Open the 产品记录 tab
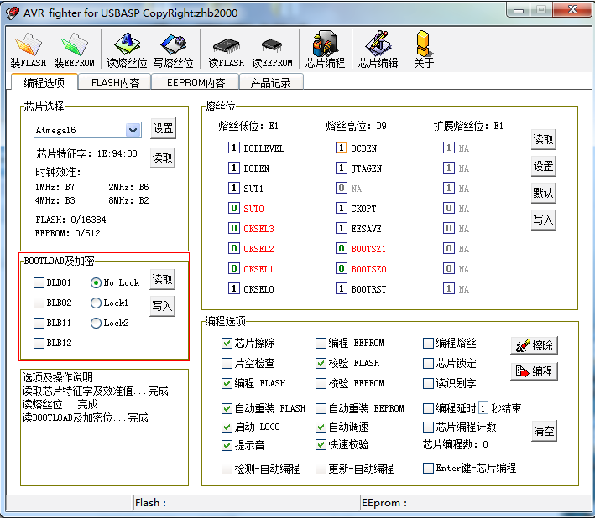 click(270, 83)
